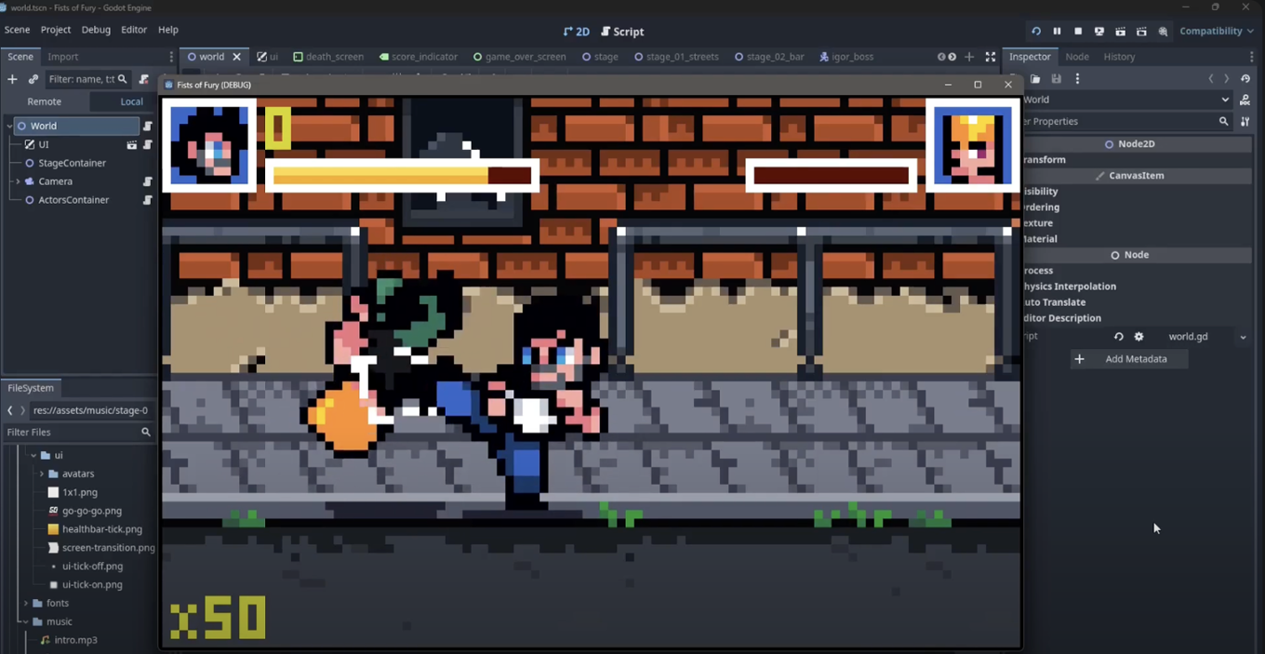Switch to the Node tab

coord(1077,56)
